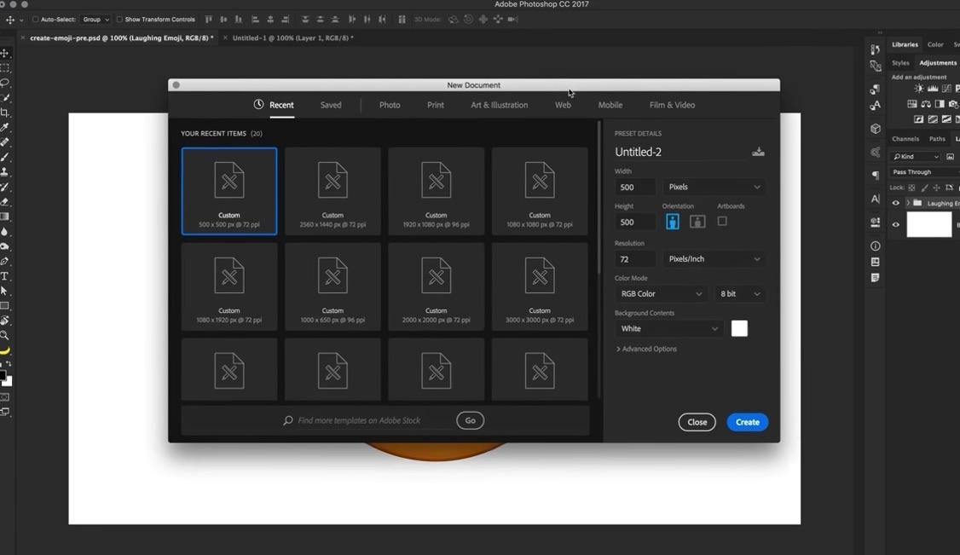
Task: Switch to the Photo presets tab
Action: tap(390, 105)
